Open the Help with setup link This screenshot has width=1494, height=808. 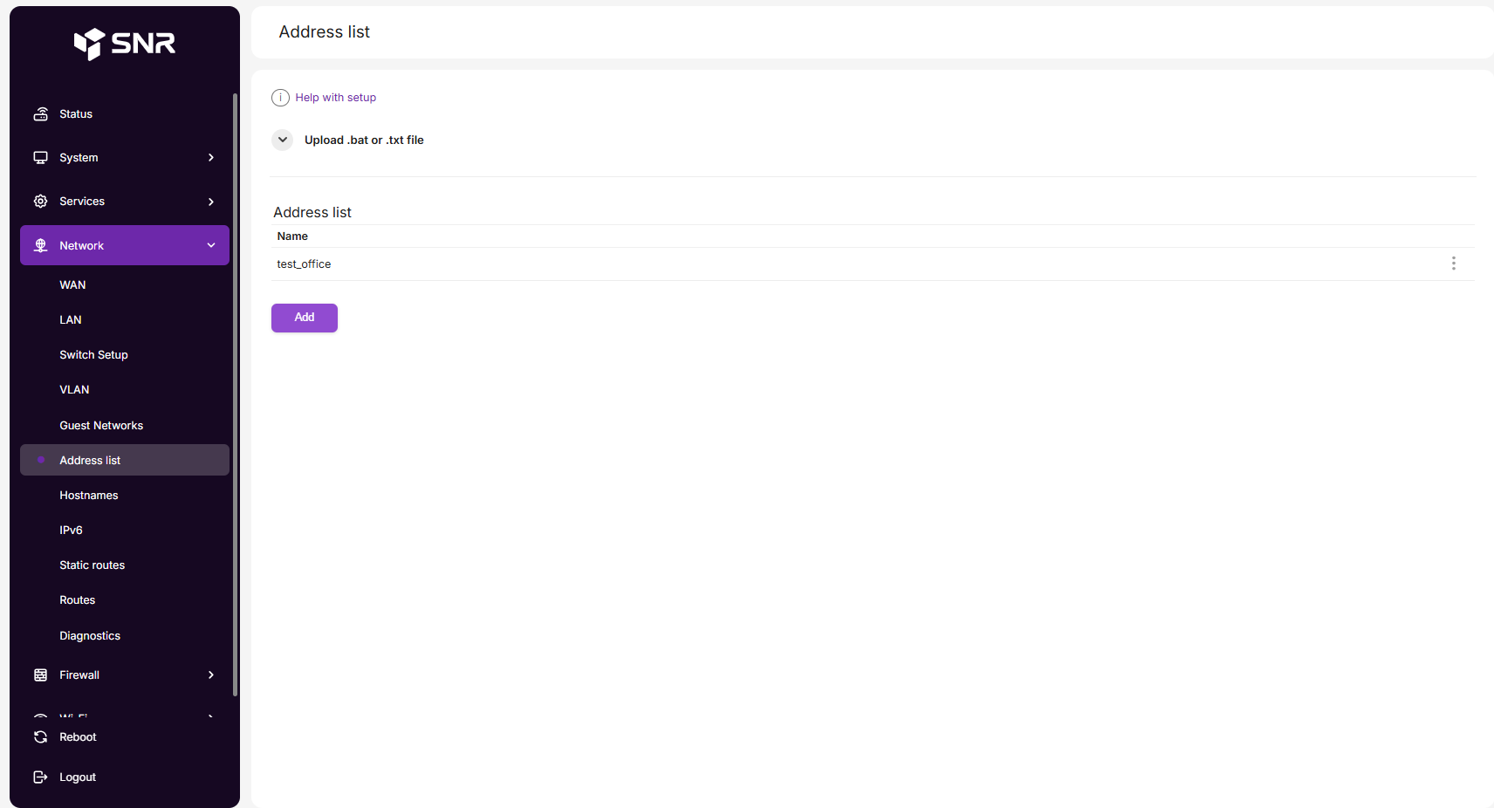335,98
